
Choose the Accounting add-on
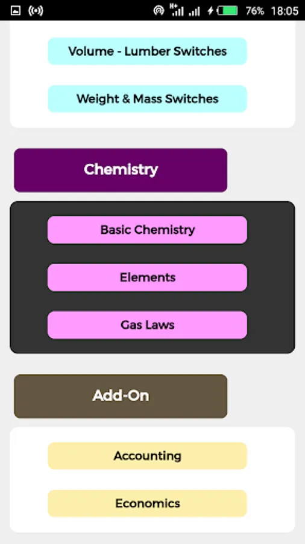147,456
